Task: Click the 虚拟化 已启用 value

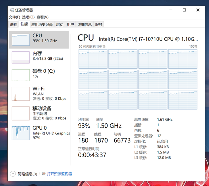Action: [162, 141]
